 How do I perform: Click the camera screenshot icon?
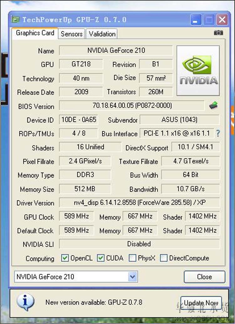coord(218,33)
